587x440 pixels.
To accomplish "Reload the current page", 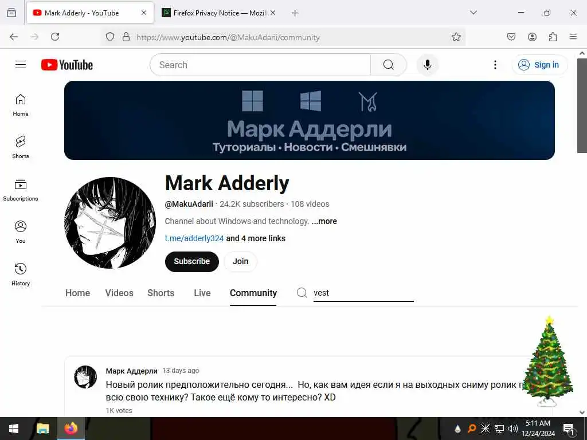I will [x=55, y=37].
